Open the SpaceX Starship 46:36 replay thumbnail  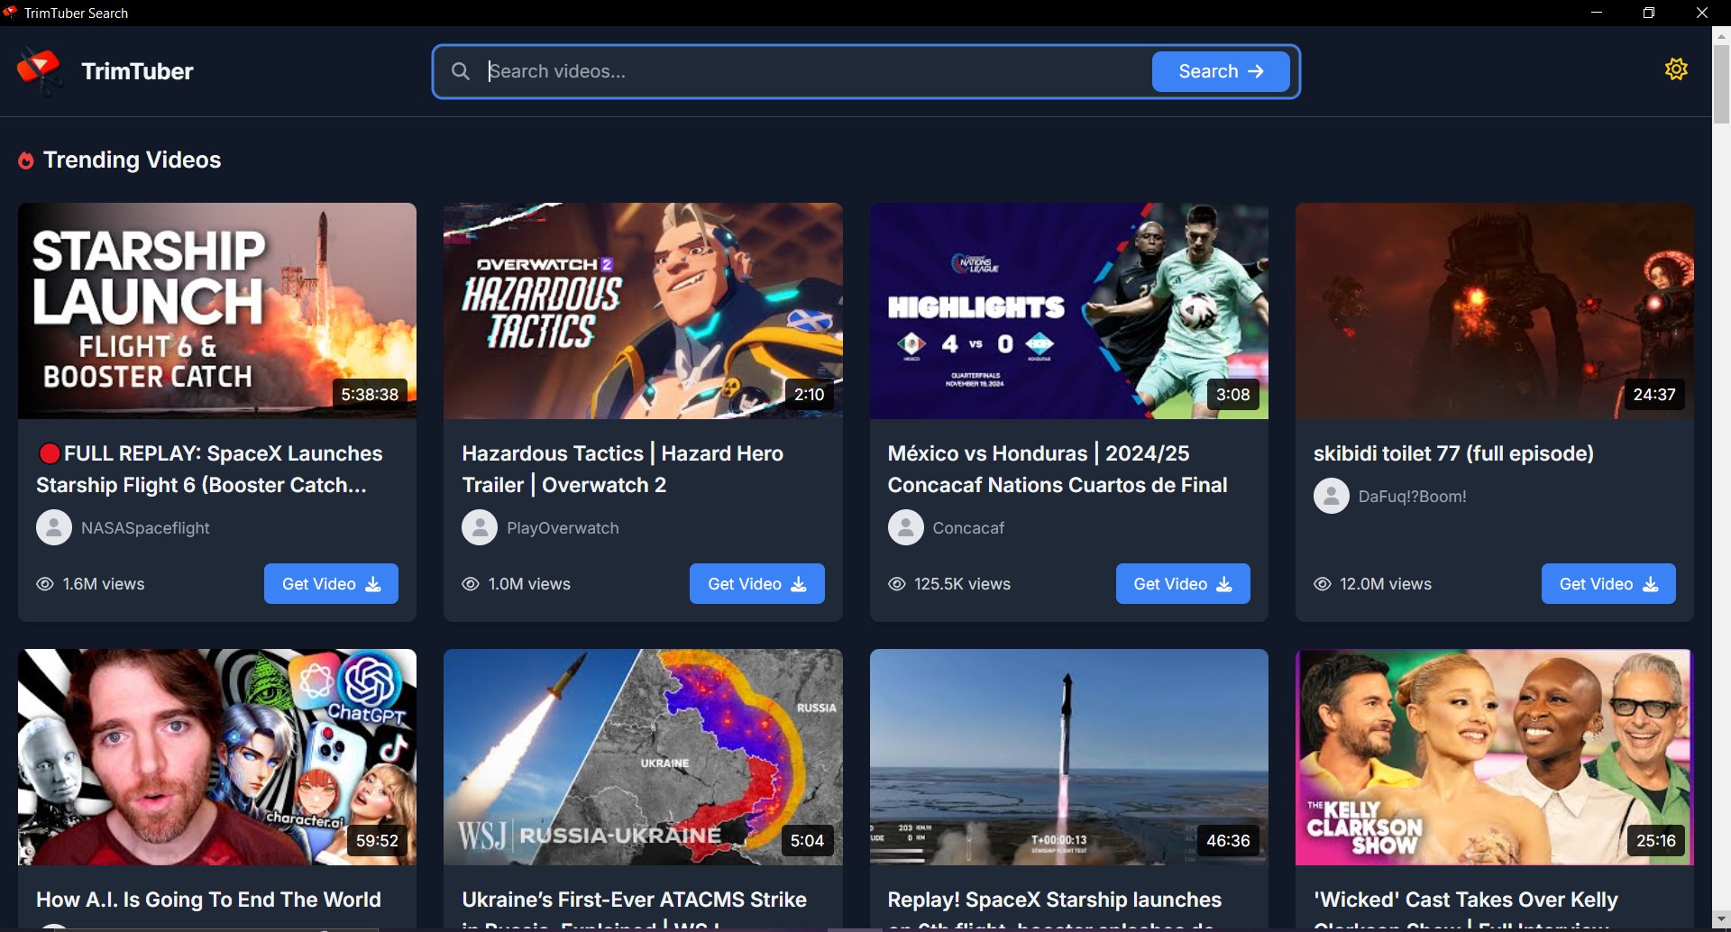1069,757
